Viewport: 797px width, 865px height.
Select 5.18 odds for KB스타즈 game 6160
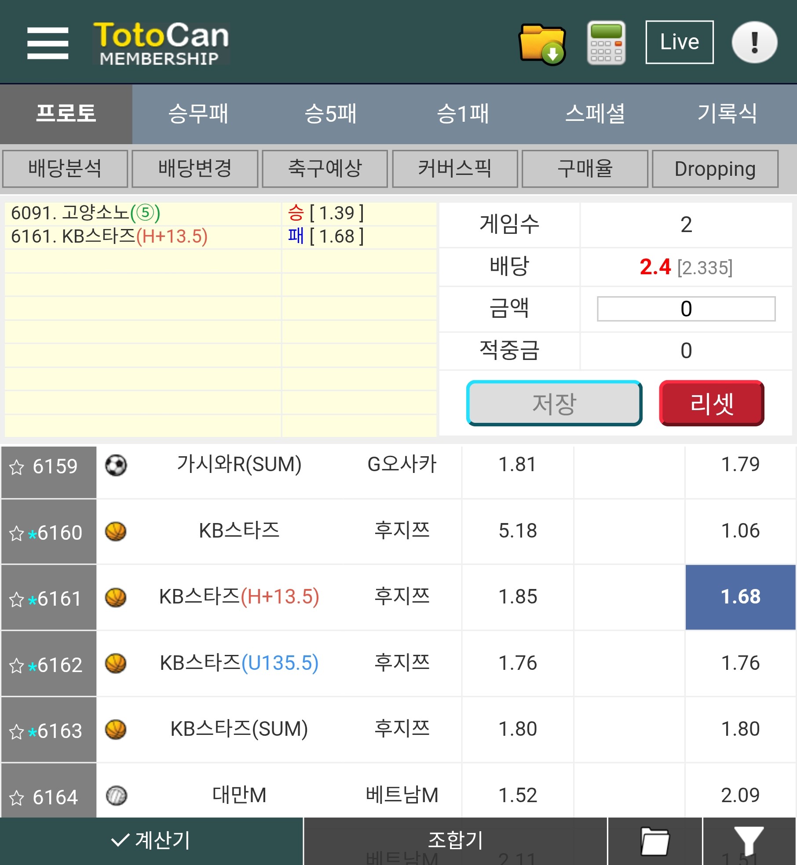(x=518, y=531)
